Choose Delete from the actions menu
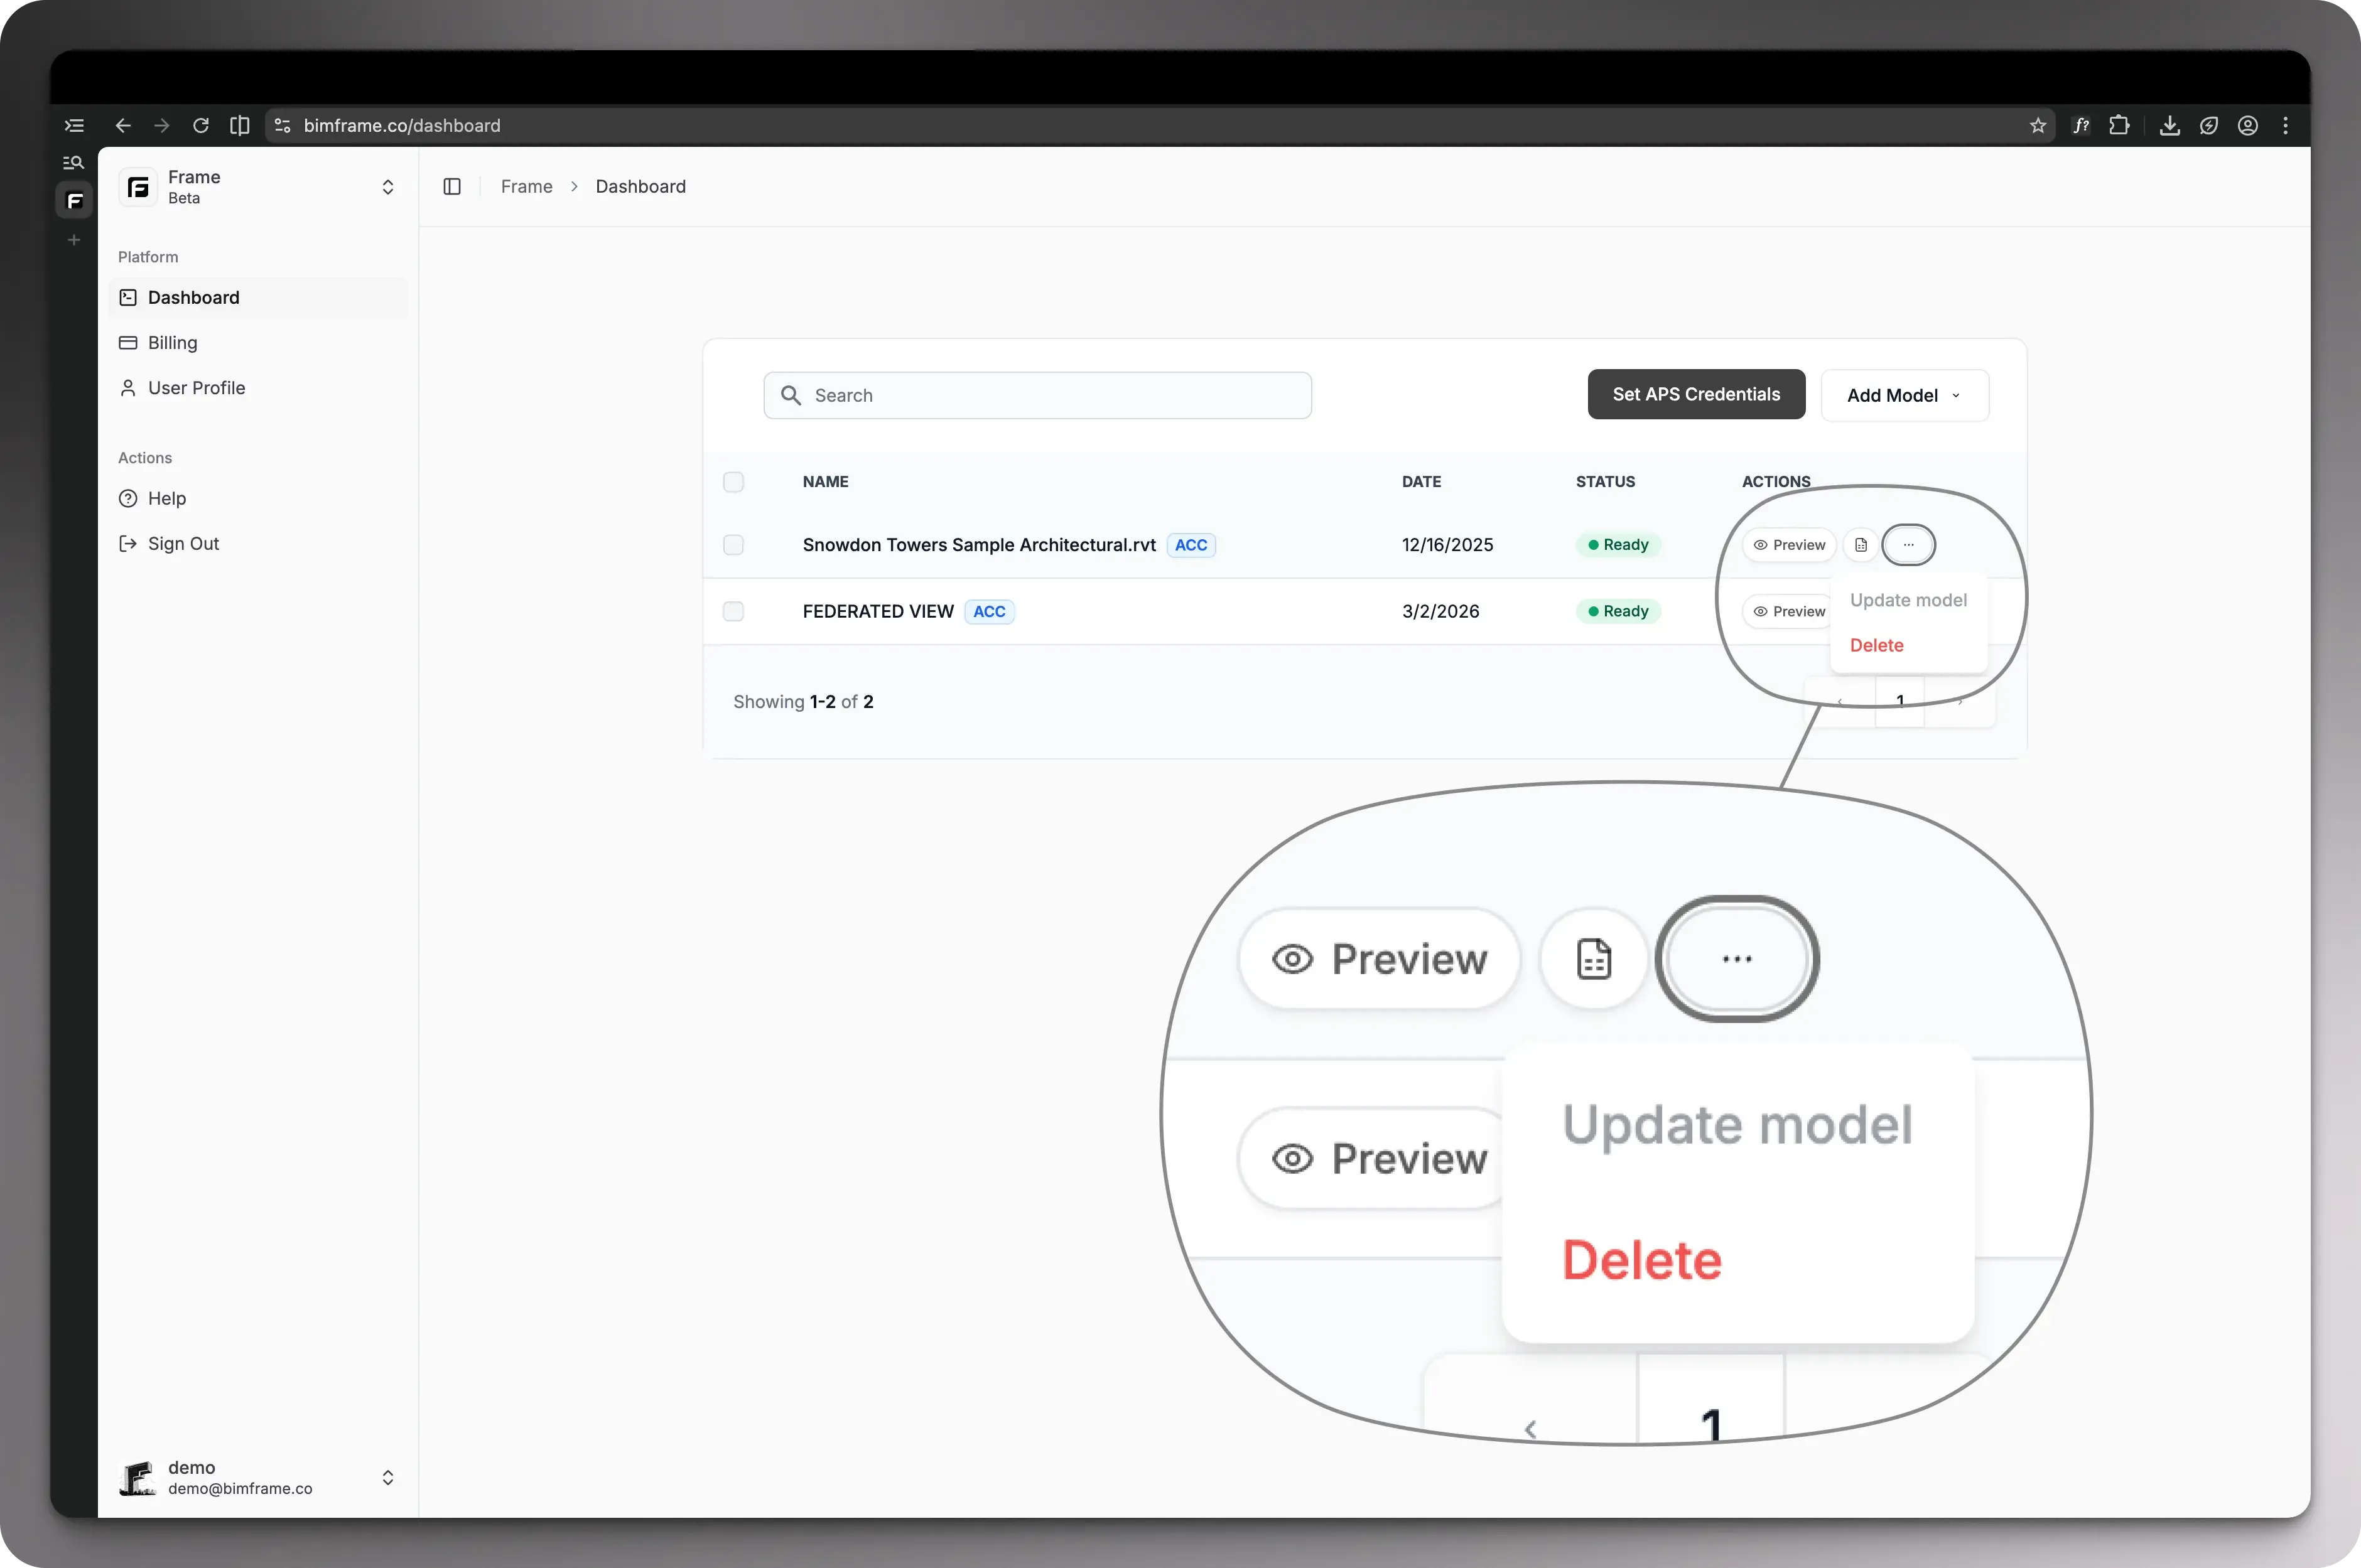The width and height of the screenshot is (2361, 1568). [1876, 646]
